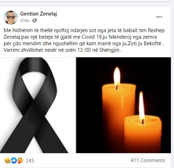Image resolution: width=174 pixels, height=168 pixels.
Task: Open the three-dot post options menu
Action: pos(159,17)
